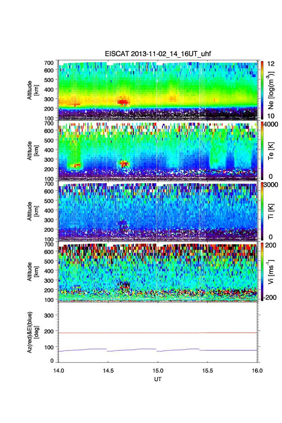Viewport: 282px width, 423px height.
Task: Click the 16.0 tick label on time axis
Action: [x=257, y=371]
